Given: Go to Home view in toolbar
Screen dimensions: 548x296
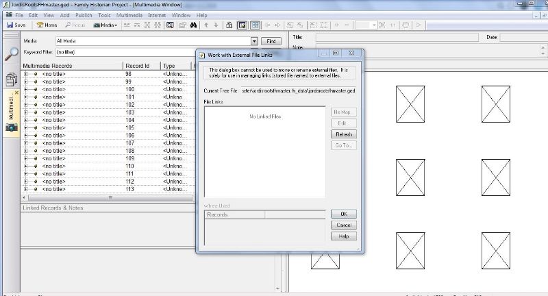Looking at the screenshot, I should click(47, 25).
